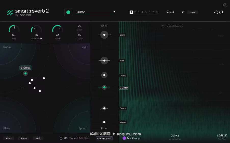Click the Source Adaption value 80
Screen dimensions: 230x143
66,138
